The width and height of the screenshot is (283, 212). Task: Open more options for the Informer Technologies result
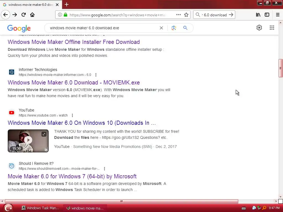click(x=96, y=75)
